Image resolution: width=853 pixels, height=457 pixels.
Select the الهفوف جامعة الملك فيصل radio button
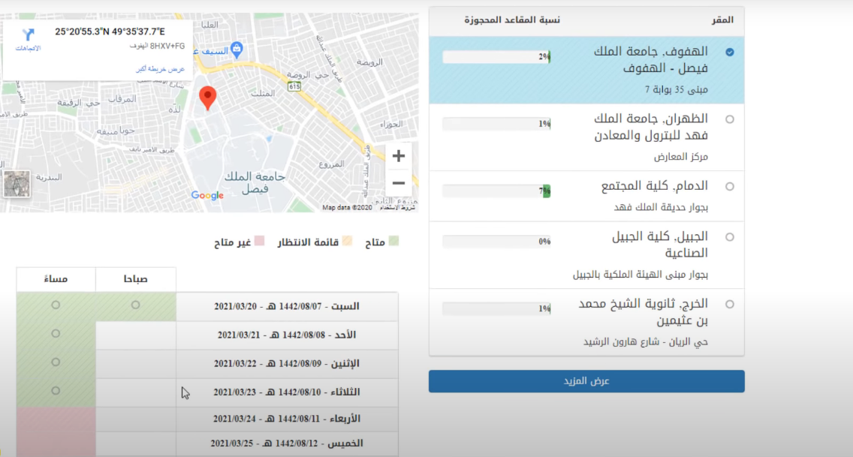point(730,53)
